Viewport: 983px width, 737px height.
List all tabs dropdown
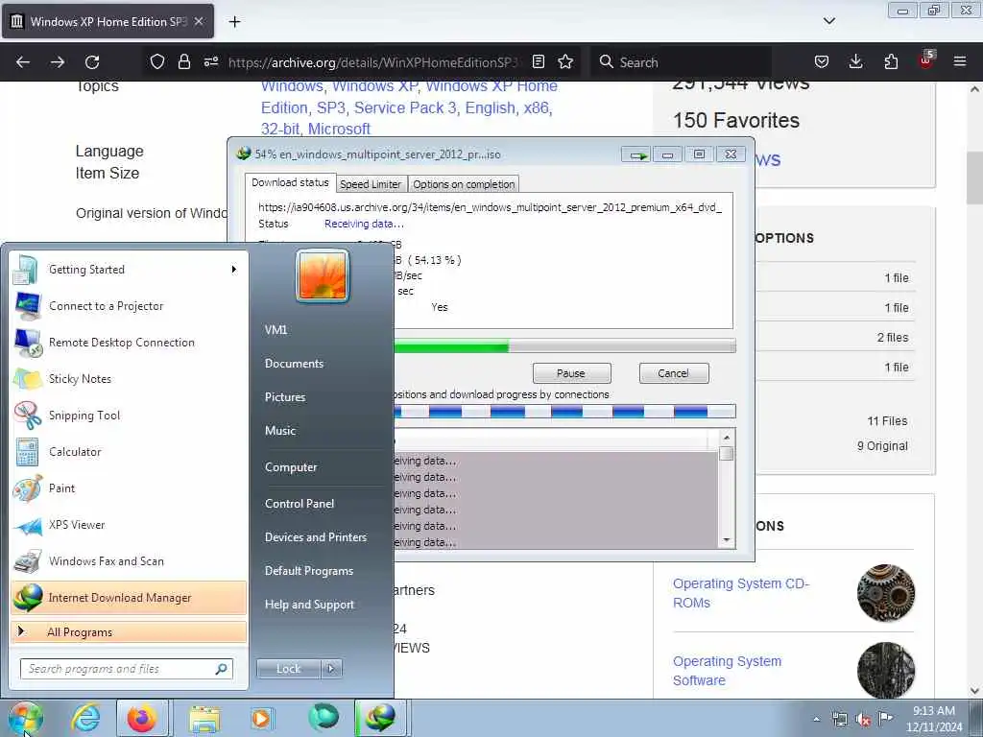click(x=829, y=21)
